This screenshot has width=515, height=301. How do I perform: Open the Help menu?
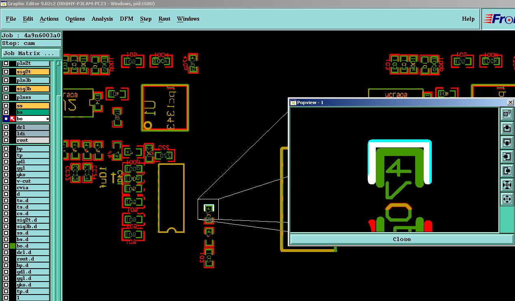coord(468,19)
